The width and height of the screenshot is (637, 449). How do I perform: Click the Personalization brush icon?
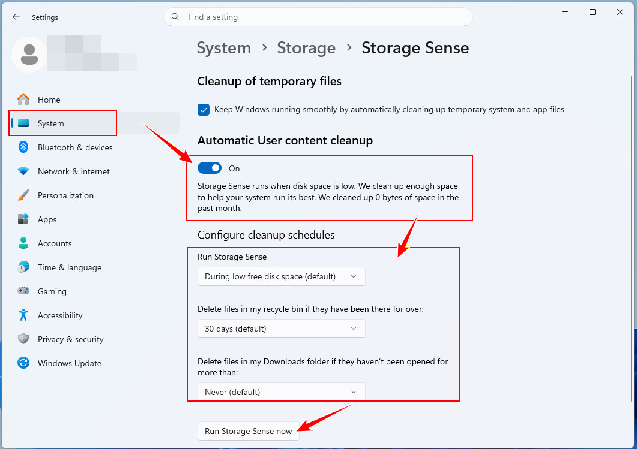[x=23, y=195]
